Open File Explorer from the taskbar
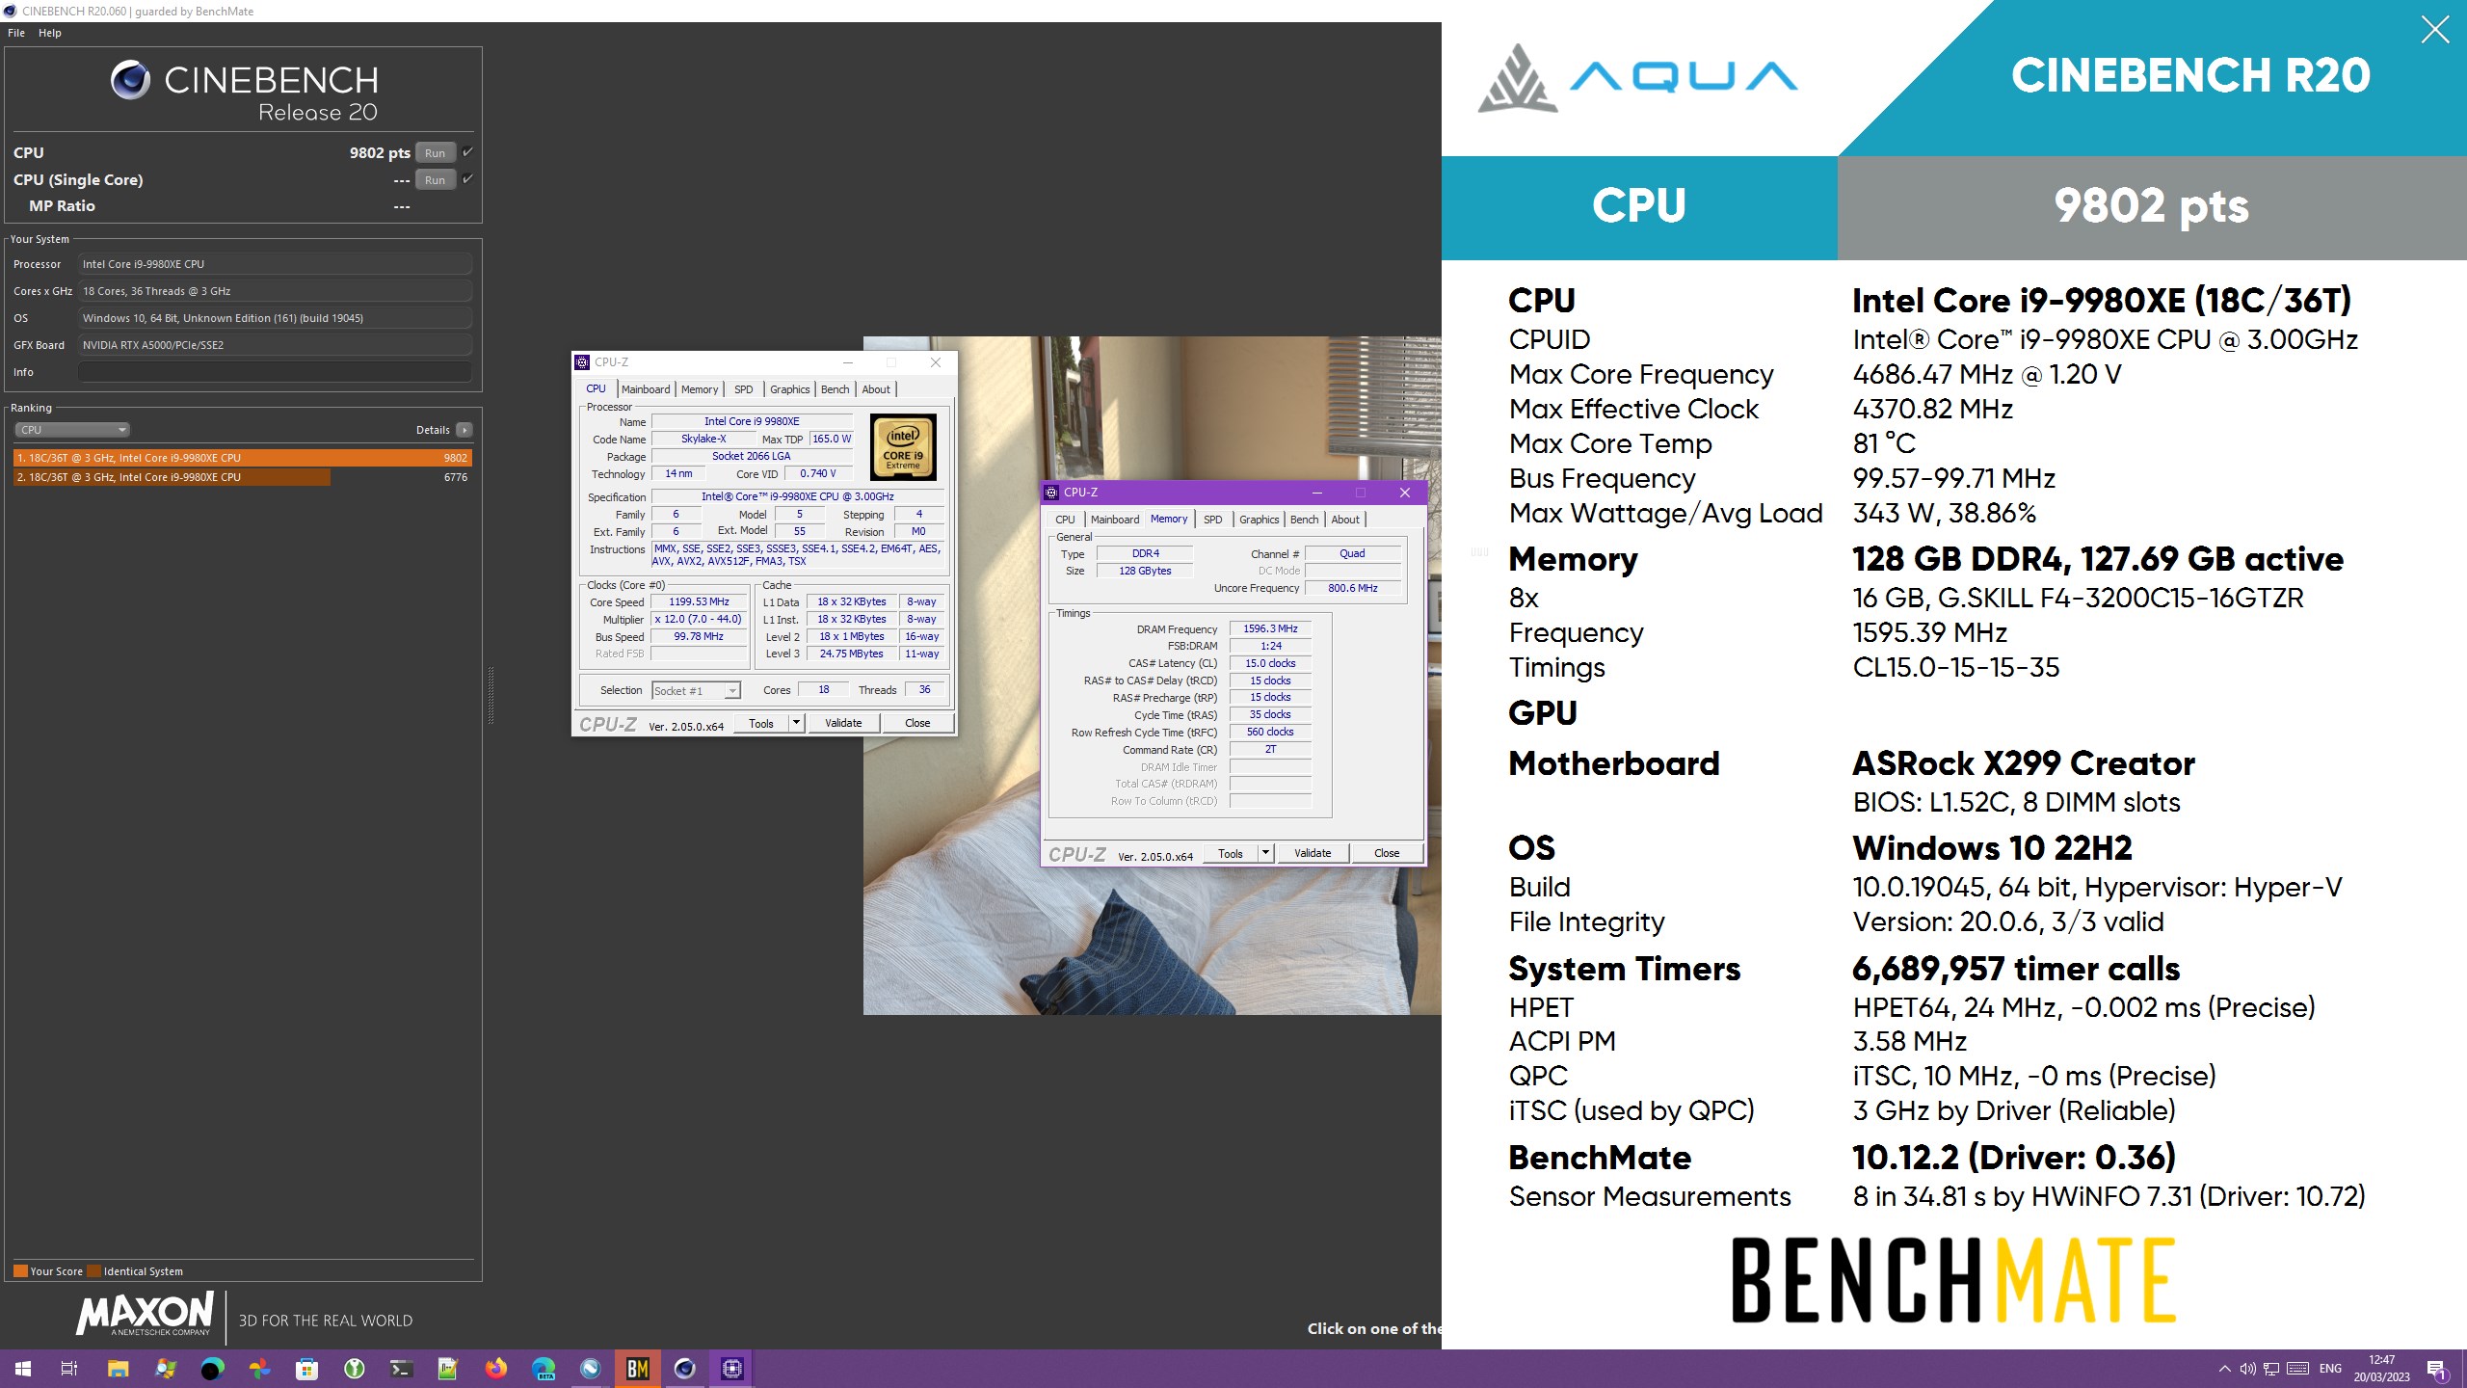The width and height of the screenshot is (2467, 1388). tap(118, 1368)
